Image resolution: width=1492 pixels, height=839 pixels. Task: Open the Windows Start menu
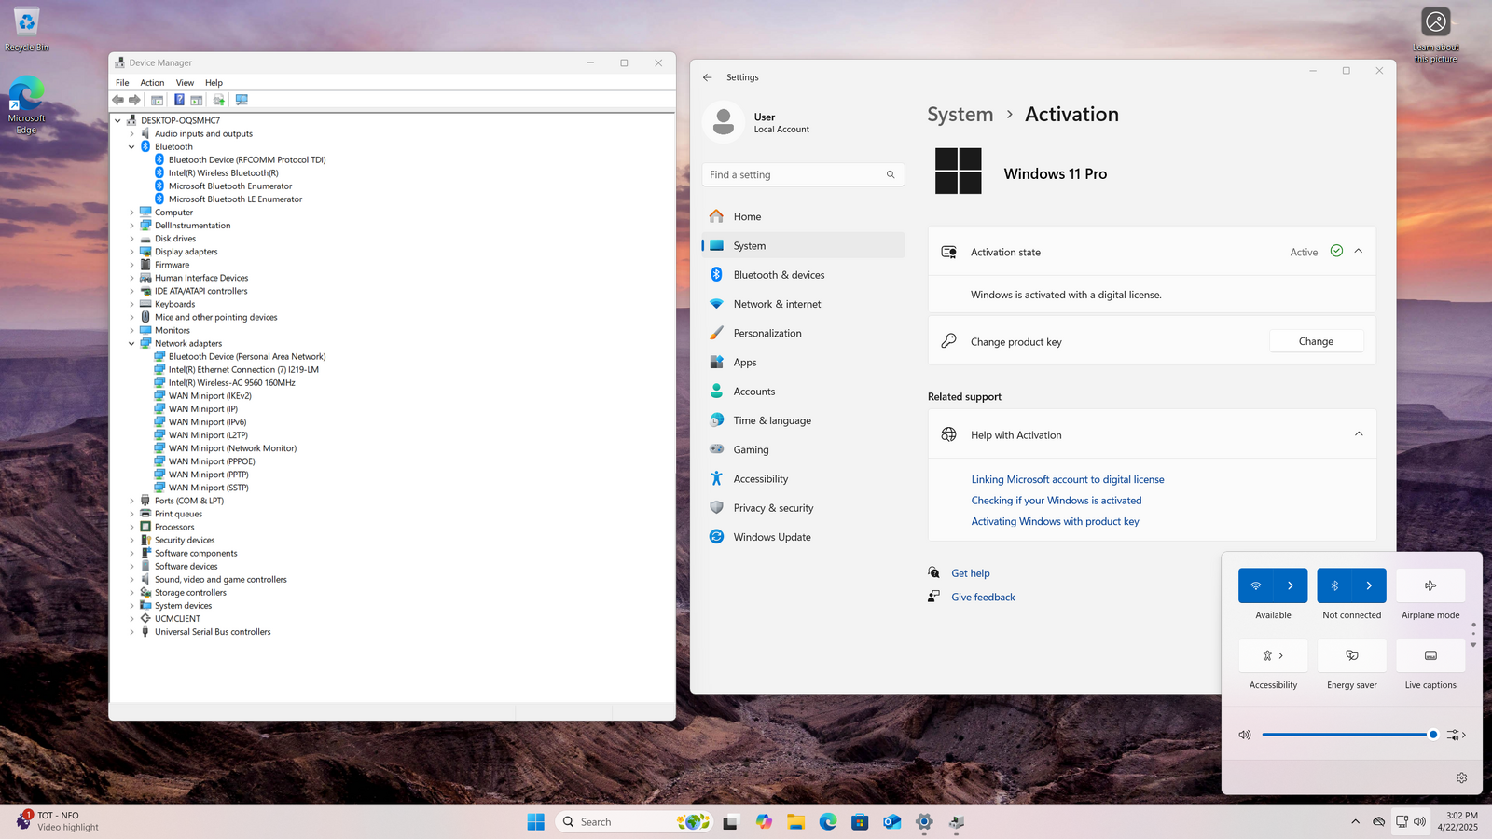click(x=535, y=821)
